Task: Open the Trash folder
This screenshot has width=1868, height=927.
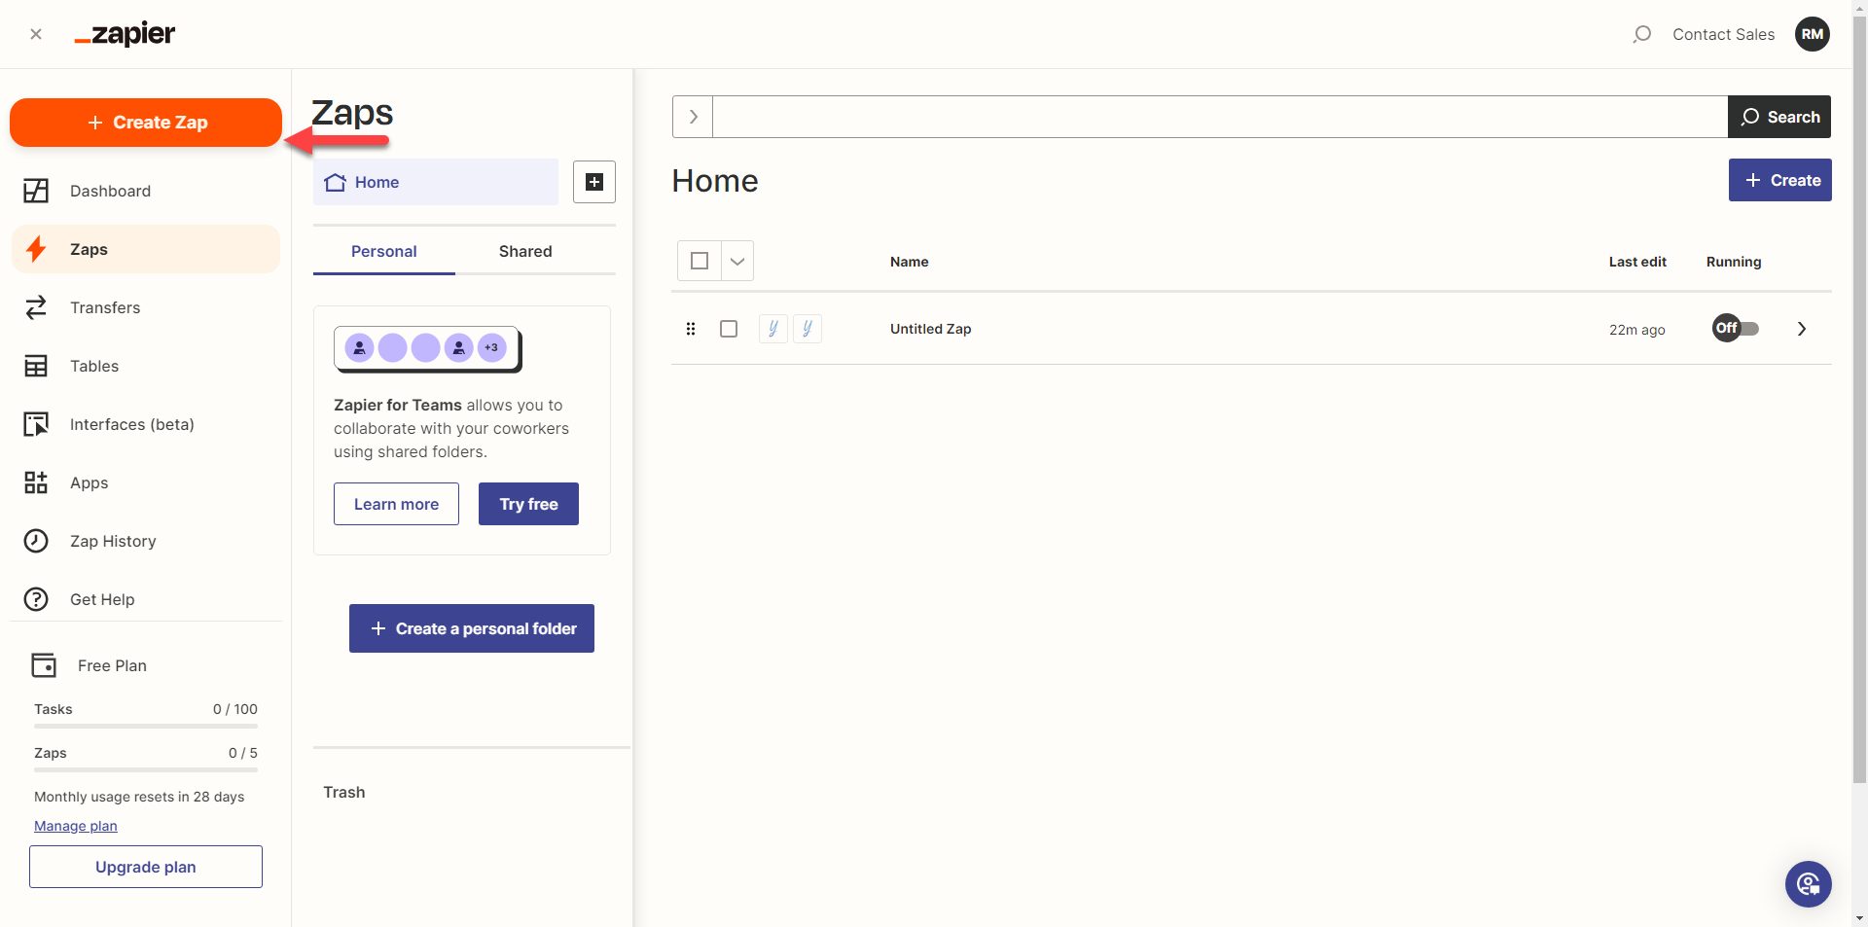Action: [x=344, y=792]
